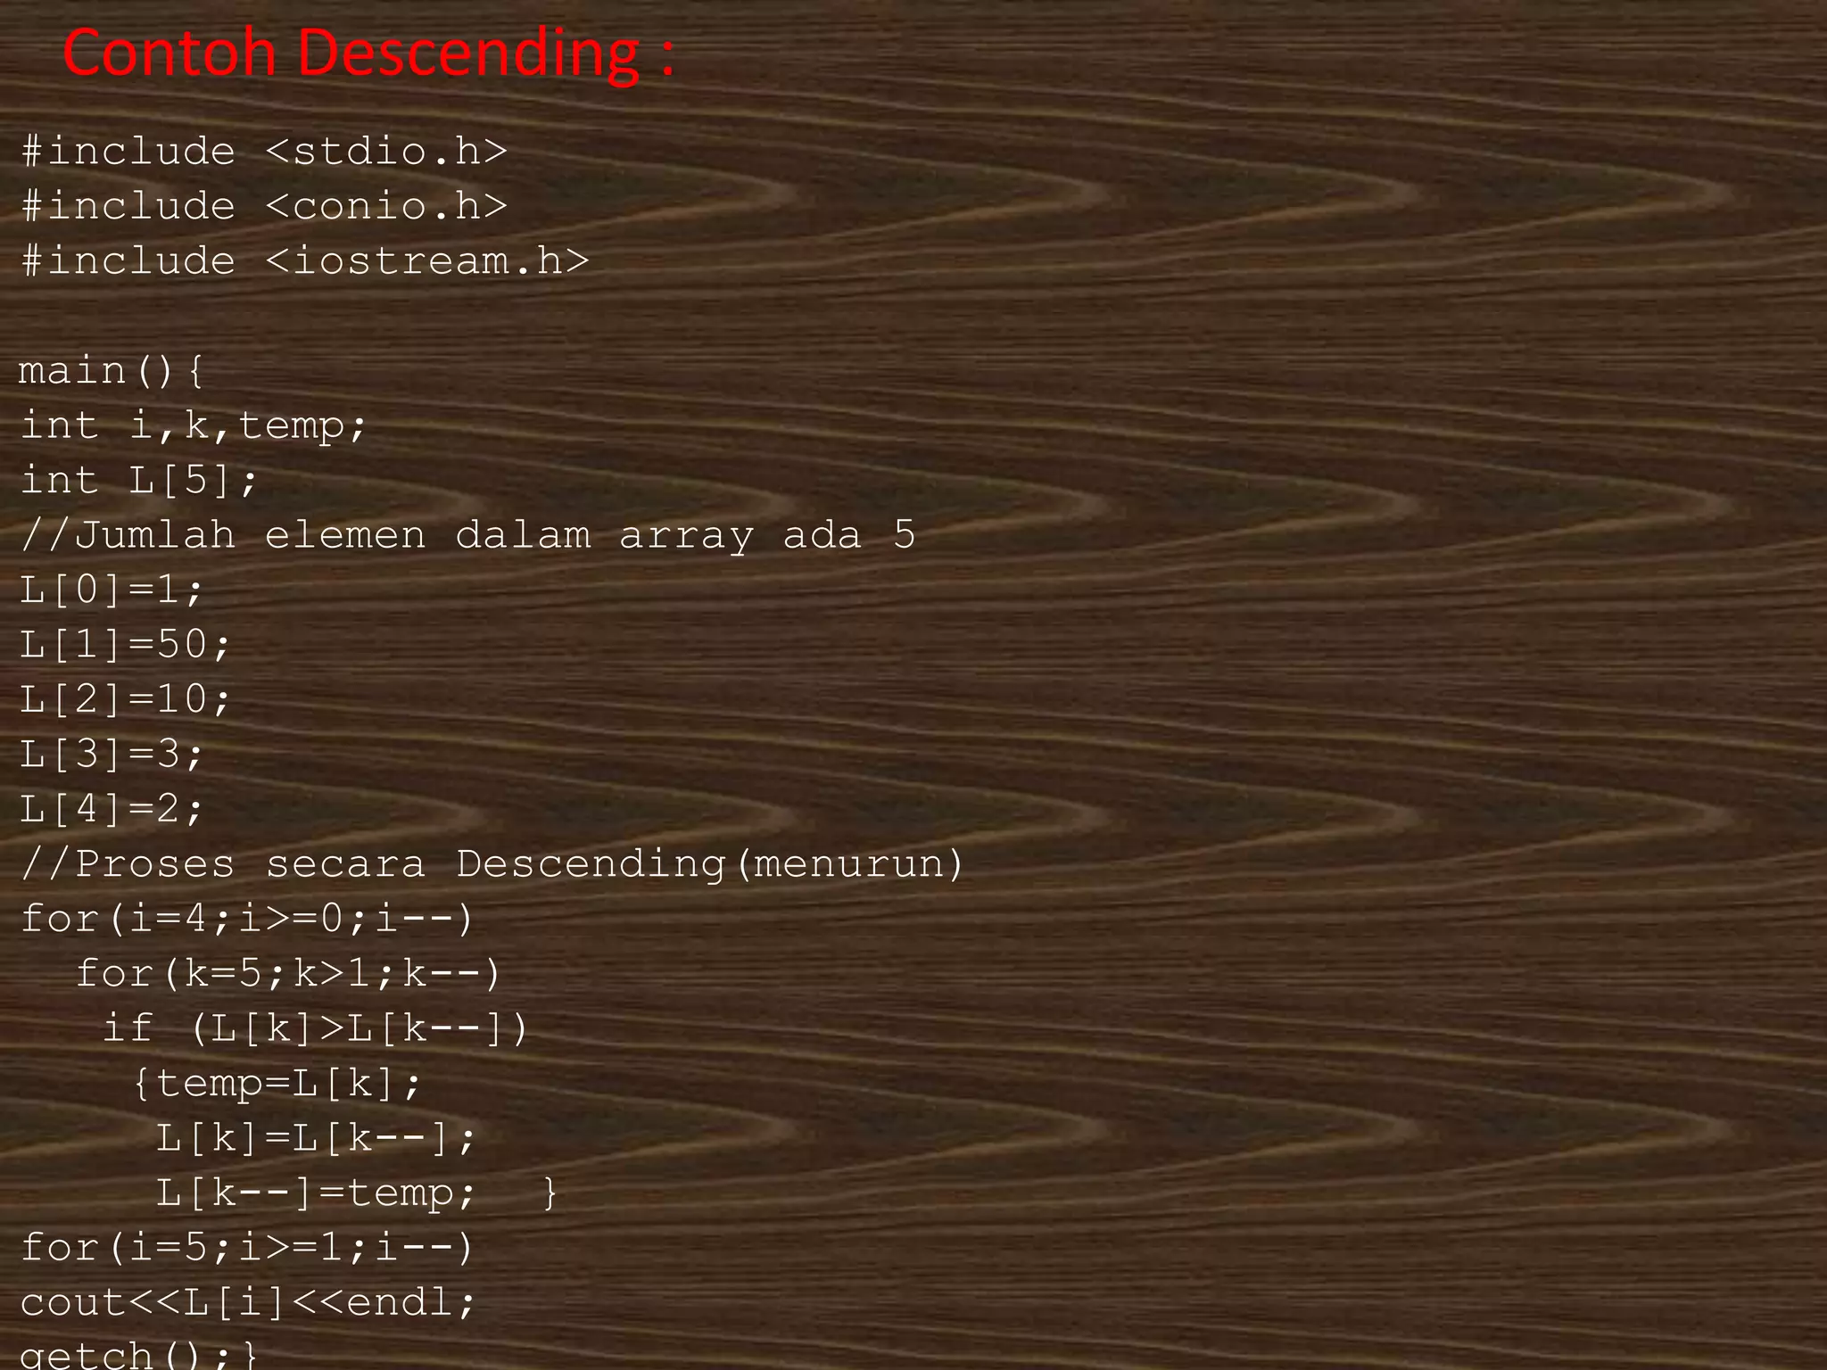
Task: Click the '//Proses secara Descending(menurun)' comment
Action: click(x=492, y=864)
